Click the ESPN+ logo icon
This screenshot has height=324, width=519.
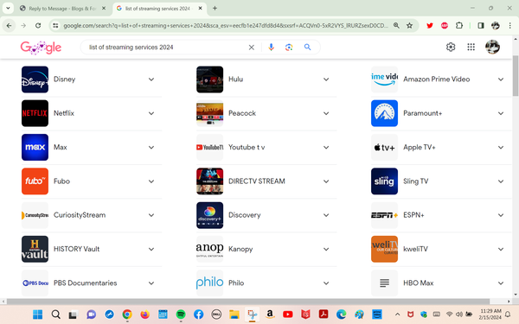click(x=384, y=215)
